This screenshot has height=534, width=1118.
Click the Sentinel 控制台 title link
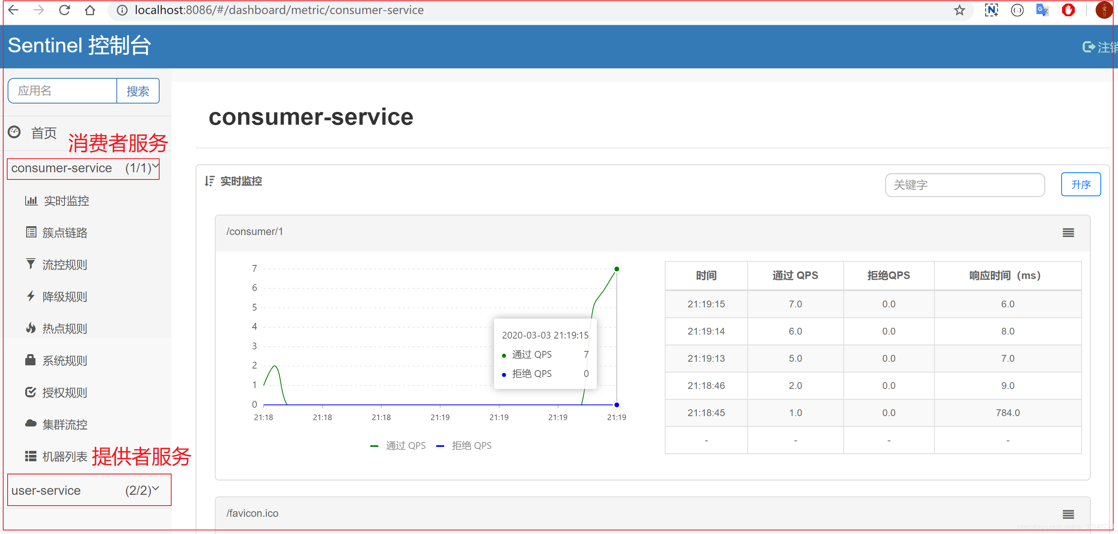(80, 45)
